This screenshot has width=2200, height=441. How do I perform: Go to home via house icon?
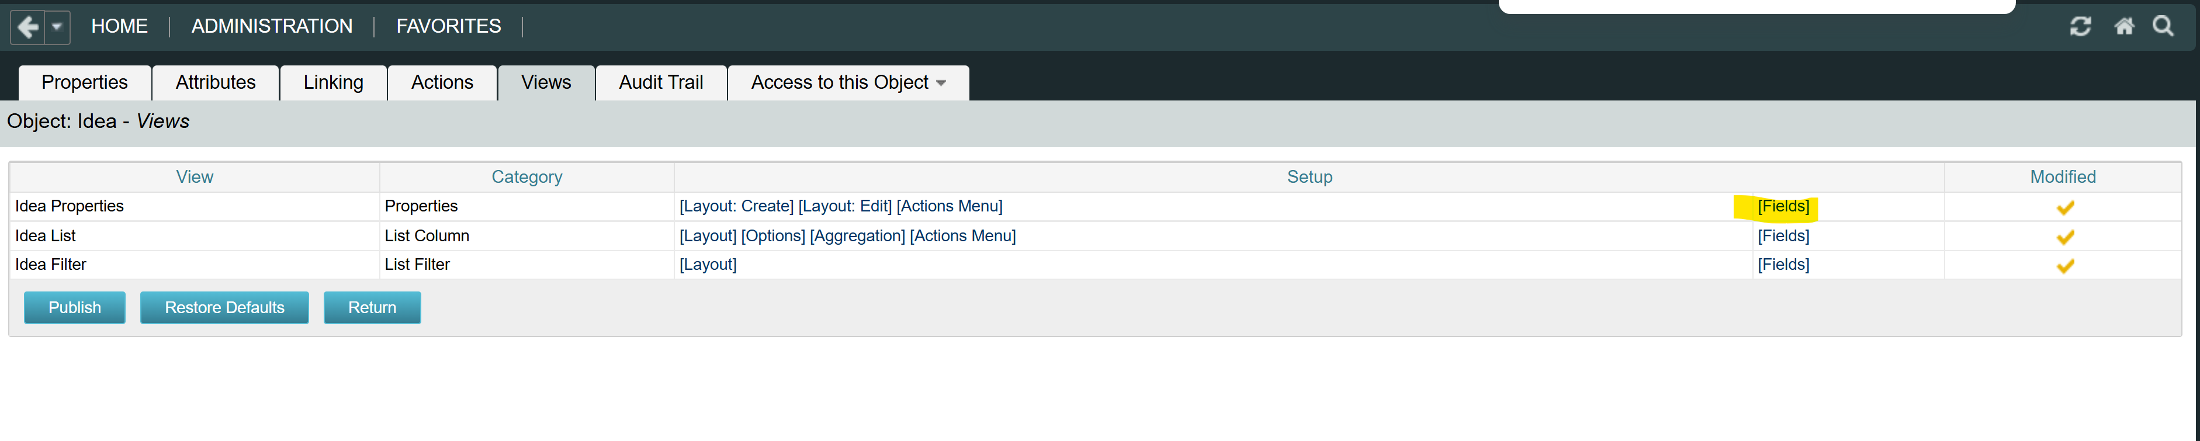coord(2124,26)
